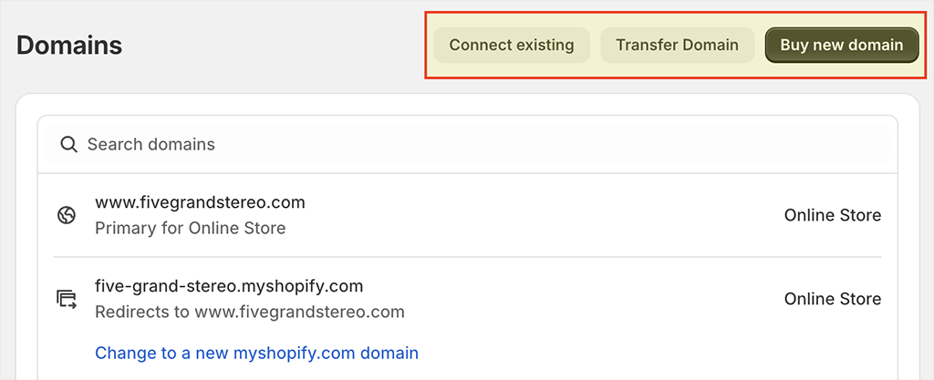Focus the Search domains field
Screen dimensions: 934x380
tap(468, 145)
